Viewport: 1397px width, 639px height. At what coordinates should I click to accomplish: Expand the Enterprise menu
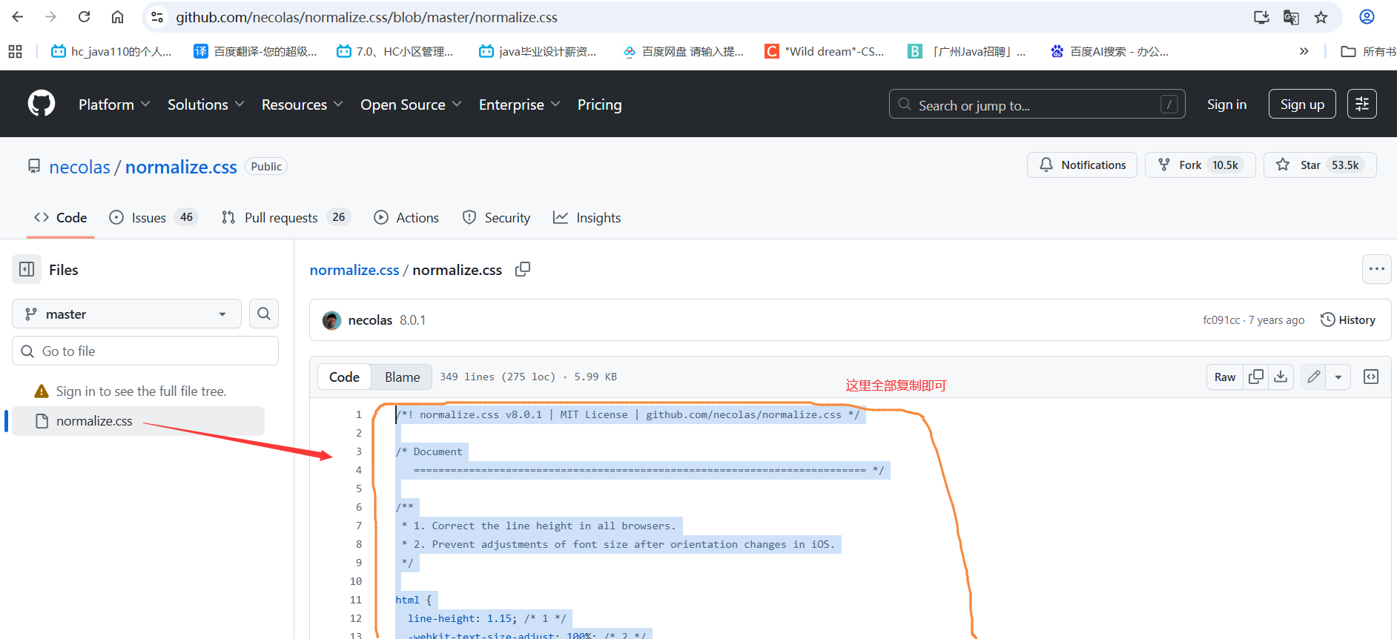click(519, 105)
